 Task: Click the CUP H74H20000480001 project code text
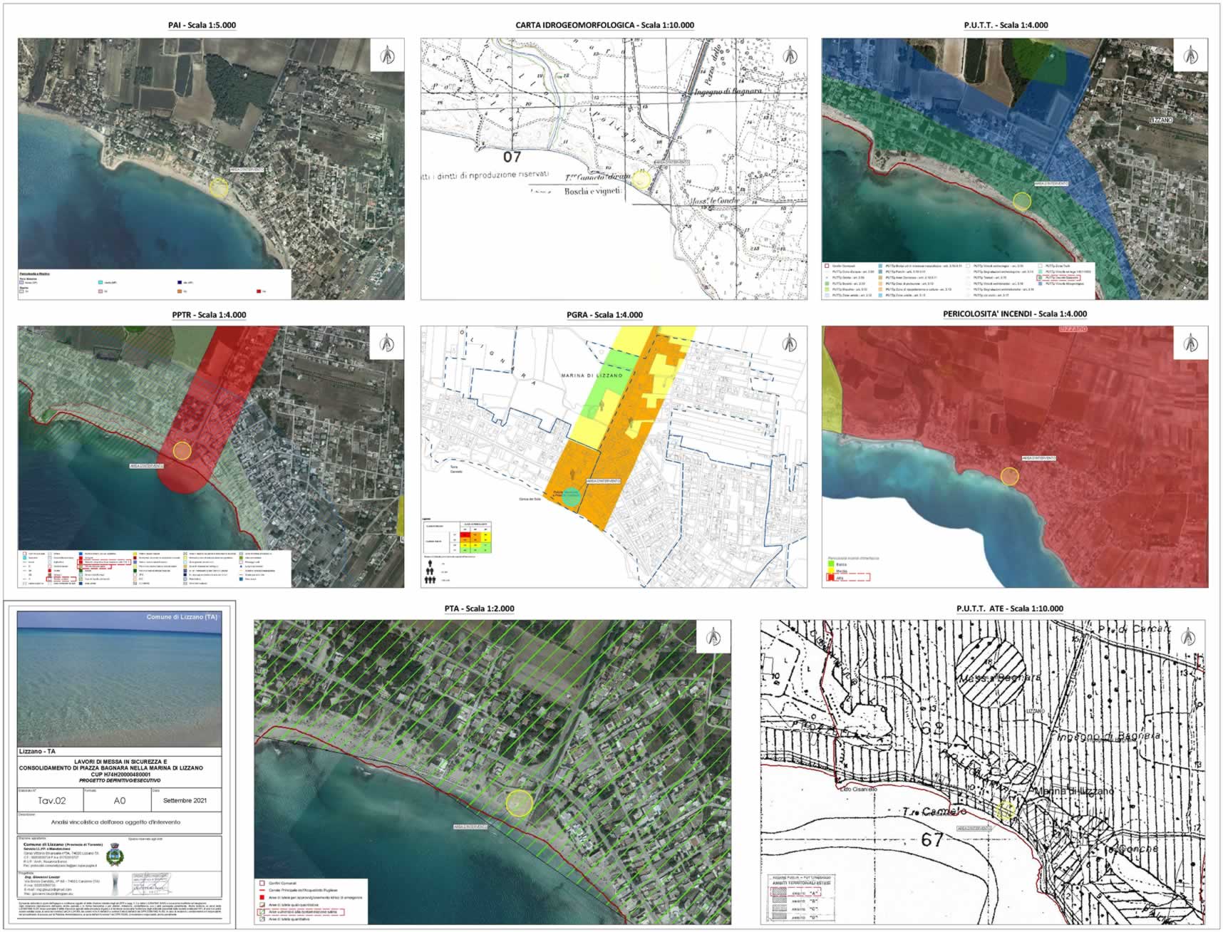121,774
